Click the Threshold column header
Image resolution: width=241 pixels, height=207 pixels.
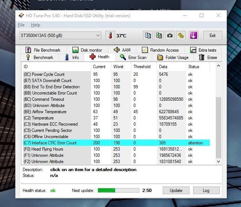click(x=144, y=67)
